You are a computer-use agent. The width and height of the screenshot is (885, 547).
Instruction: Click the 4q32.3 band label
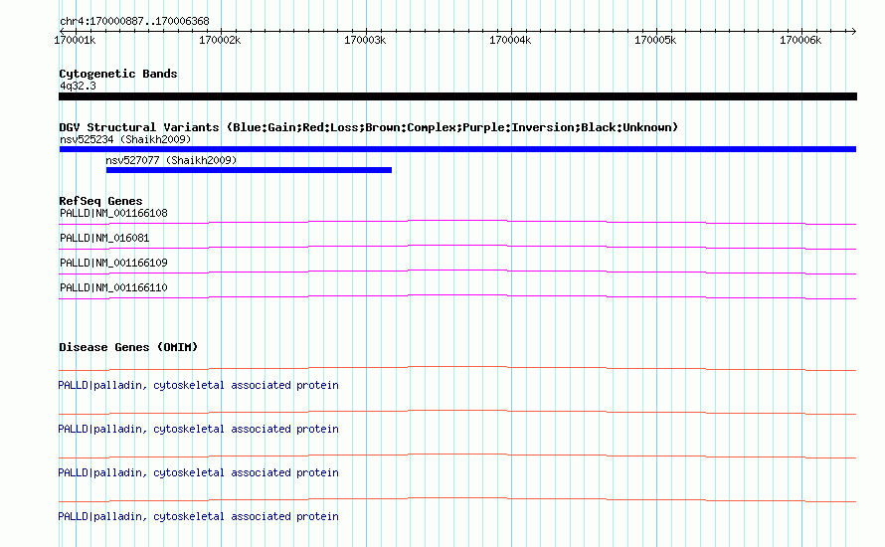click(78, 86)
